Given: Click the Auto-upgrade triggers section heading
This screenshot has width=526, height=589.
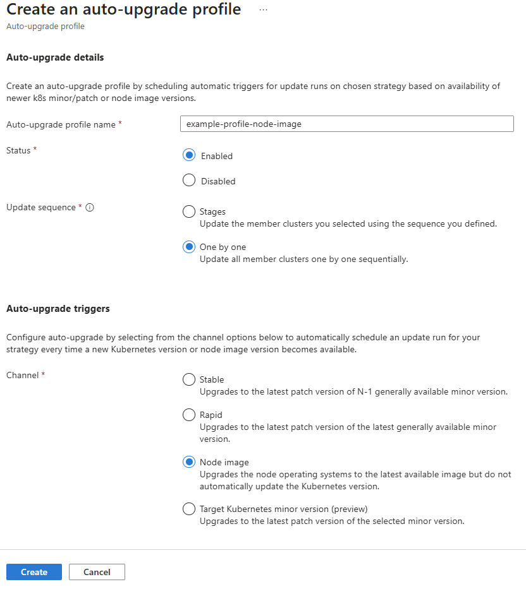Looking at the screenshot, I should 58,309.
